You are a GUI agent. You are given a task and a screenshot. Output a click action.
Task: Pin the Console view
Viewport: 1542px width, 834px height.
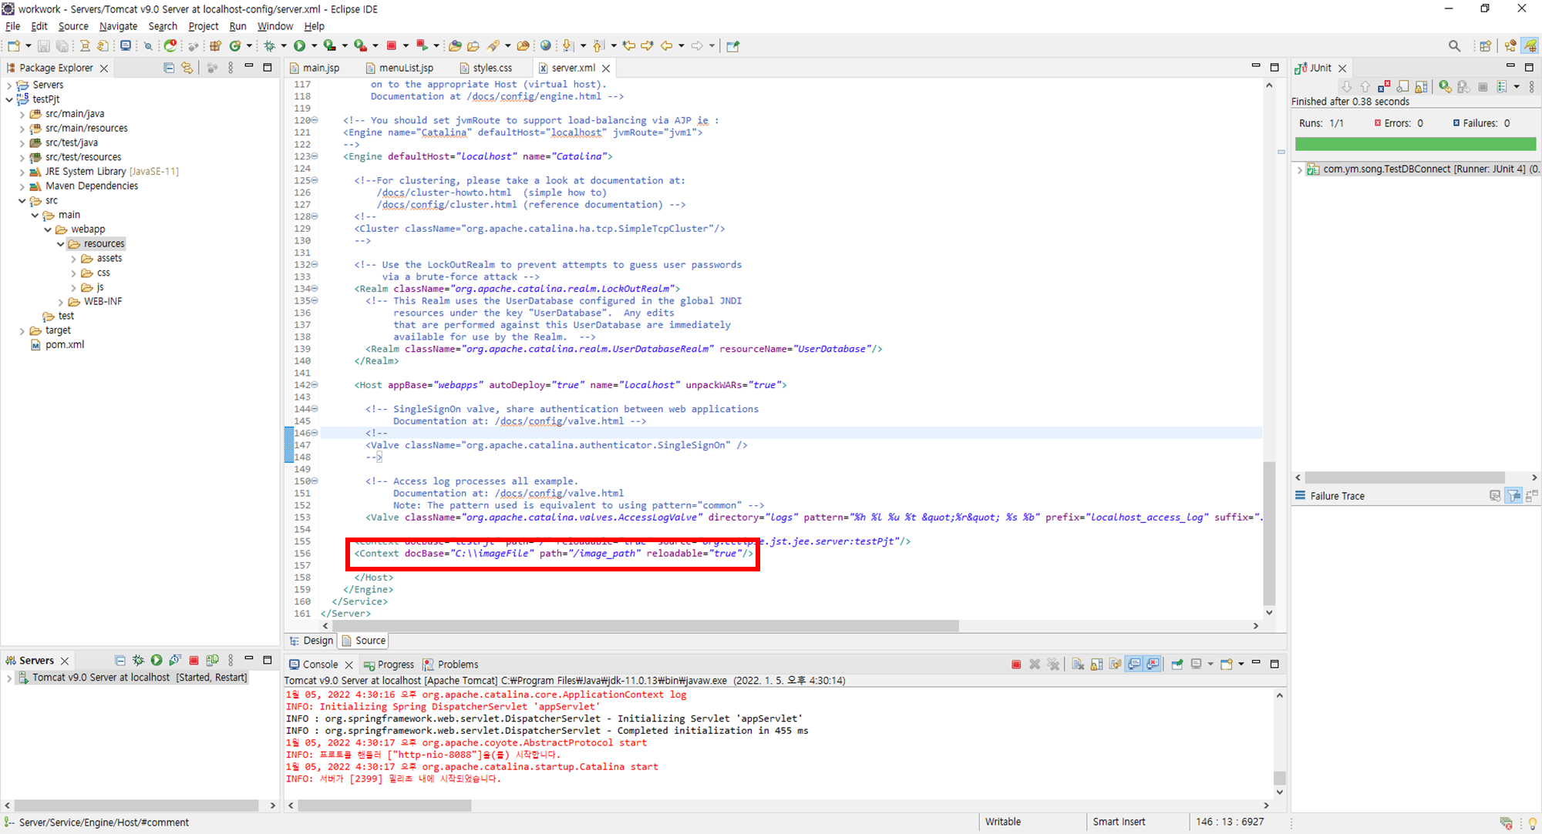click(1177, 664)
